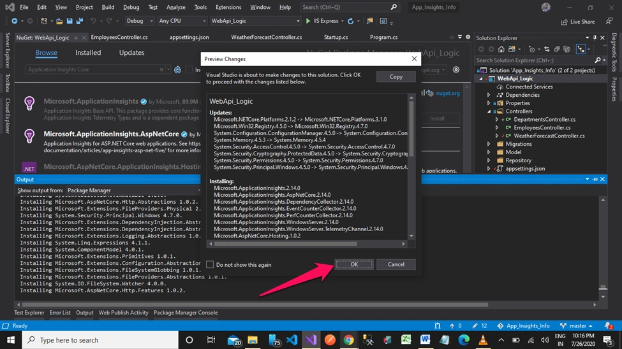Clear the NuGet search box with X
622x349 pixels.
pos(161,69)
